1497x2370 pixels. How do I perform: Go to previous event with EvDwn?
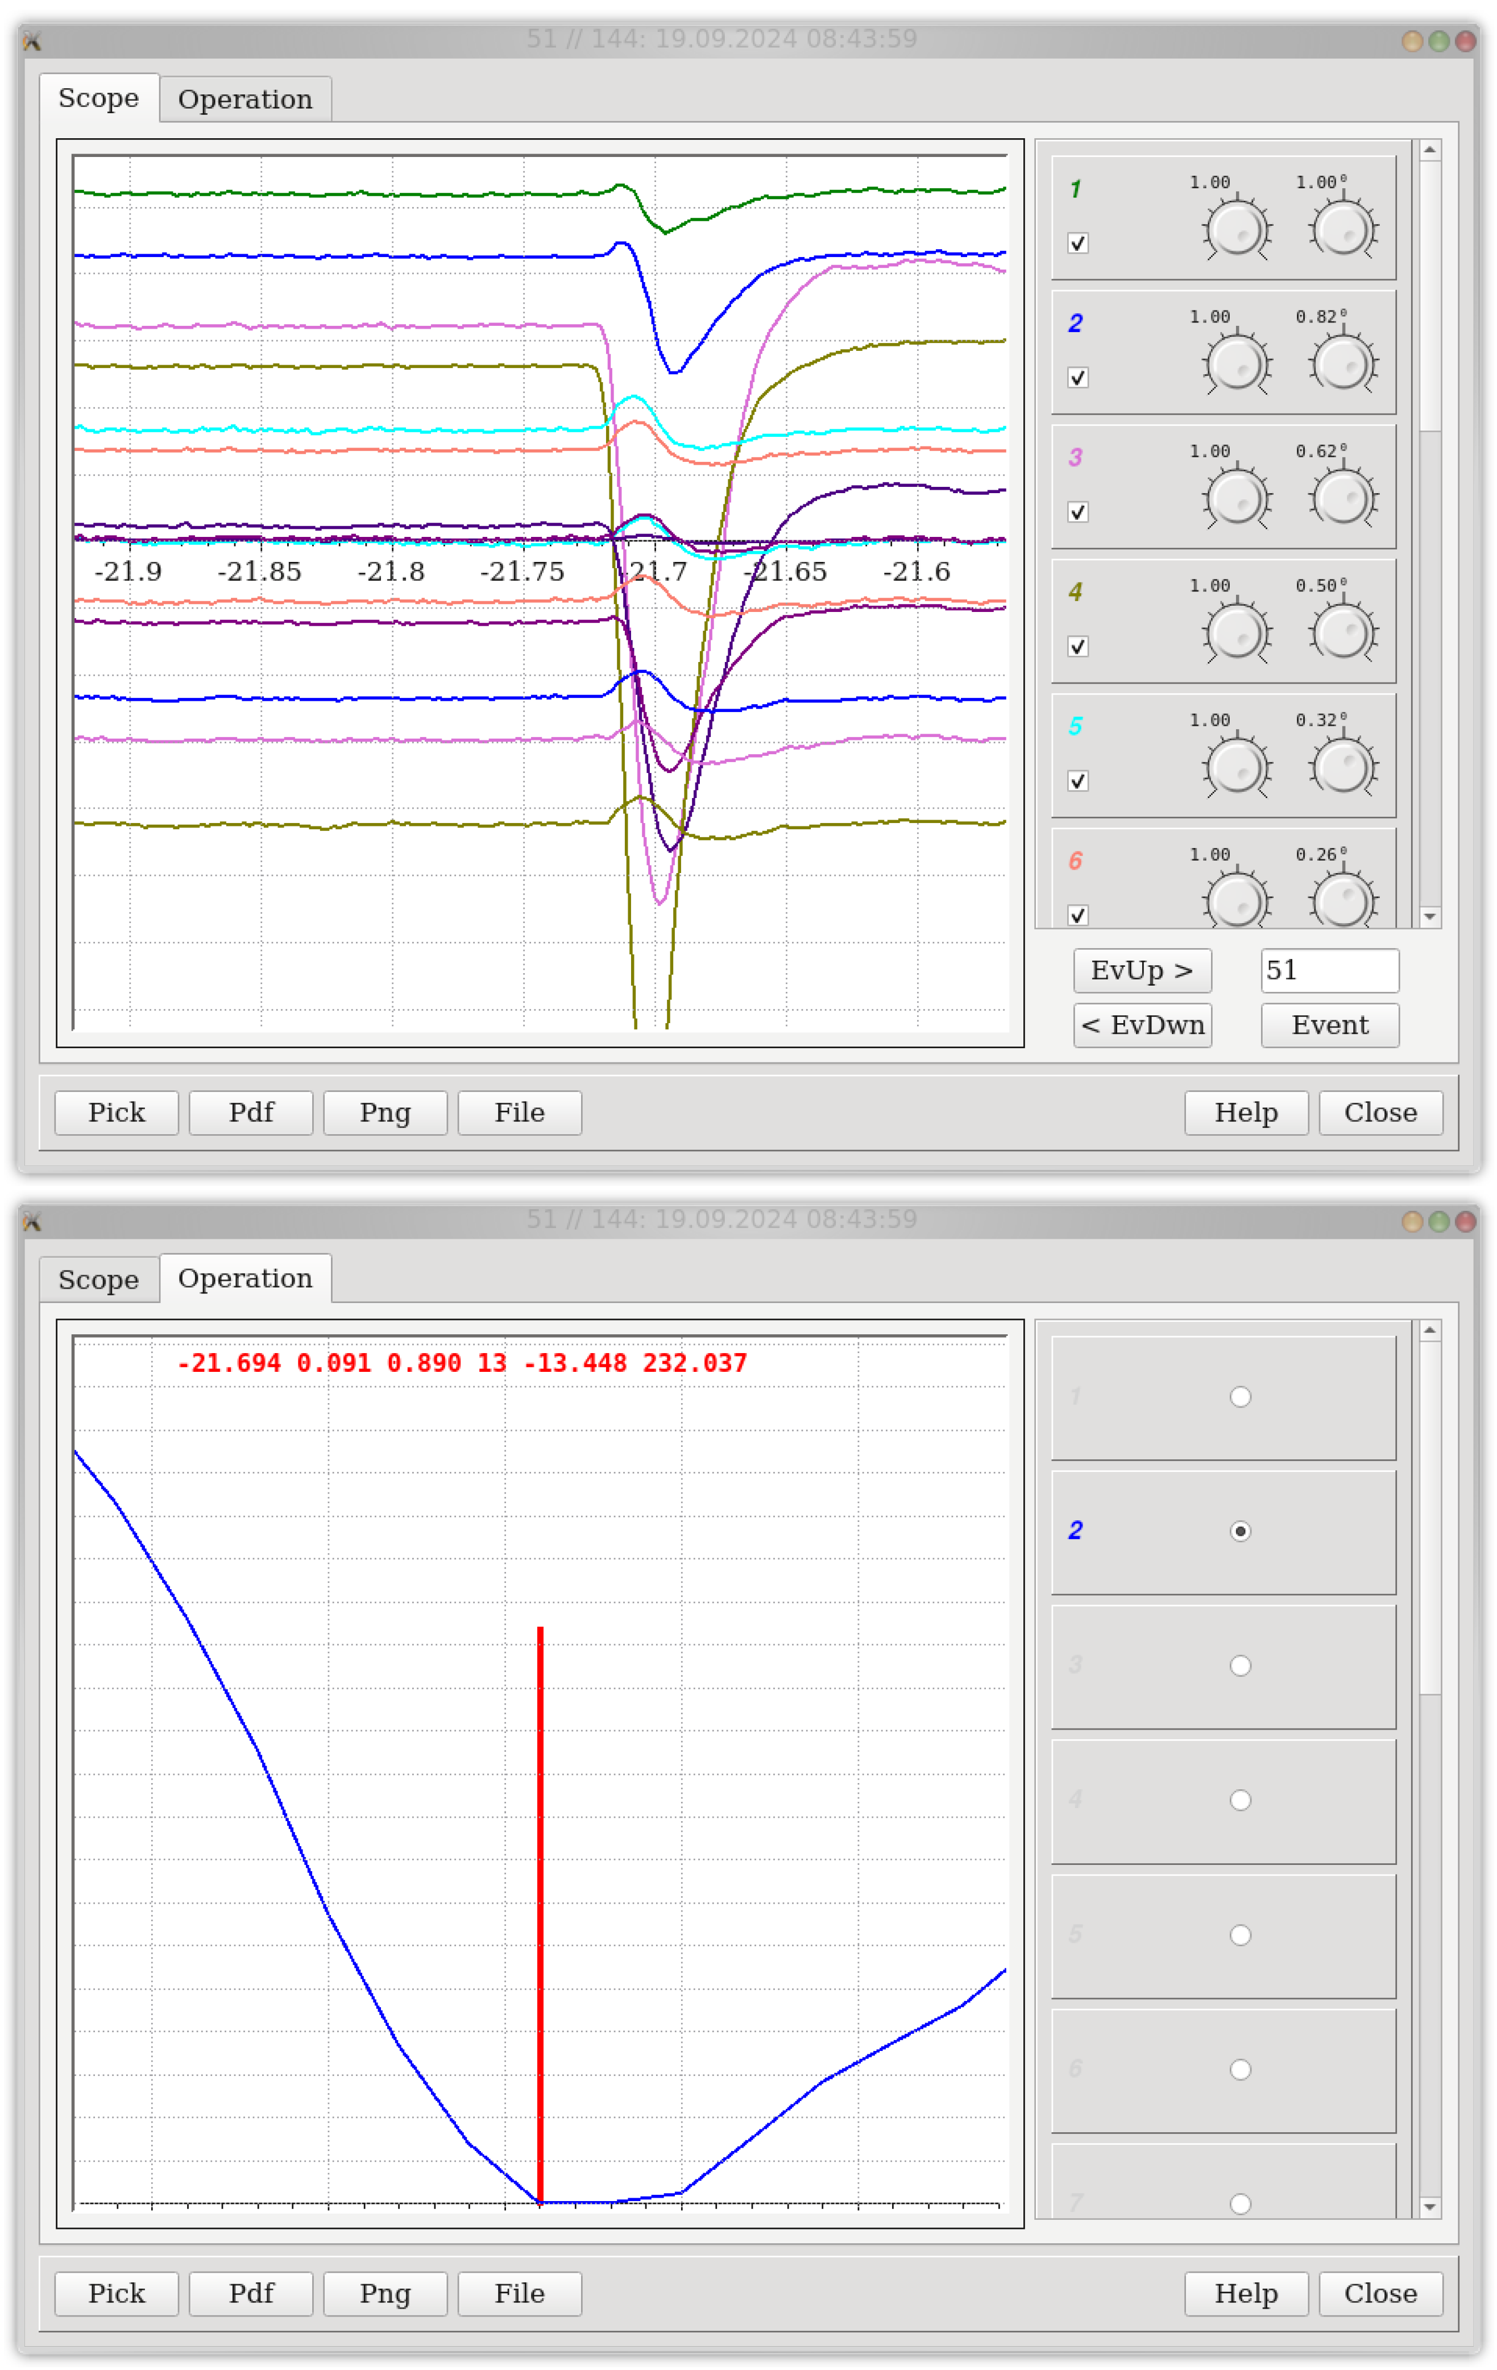pyautogui.click(x=1142, y=1025)
